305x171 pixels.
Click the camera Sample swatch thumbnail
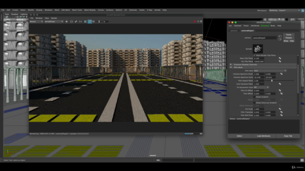pos(258,48)
